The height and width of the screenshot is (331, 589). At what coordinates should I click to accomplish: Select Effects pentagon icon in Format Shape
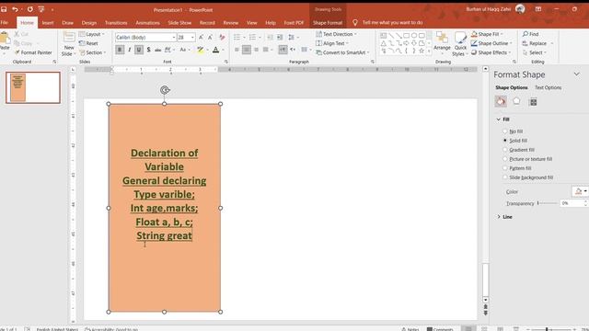(517, 101)
